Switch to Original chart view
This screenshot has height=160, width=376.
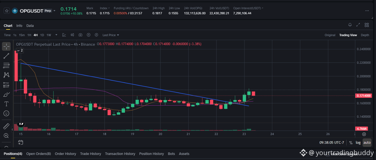coord(330,35)
